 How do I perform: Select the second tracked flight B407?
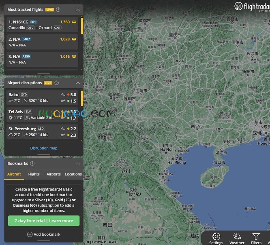pos(42,42)
